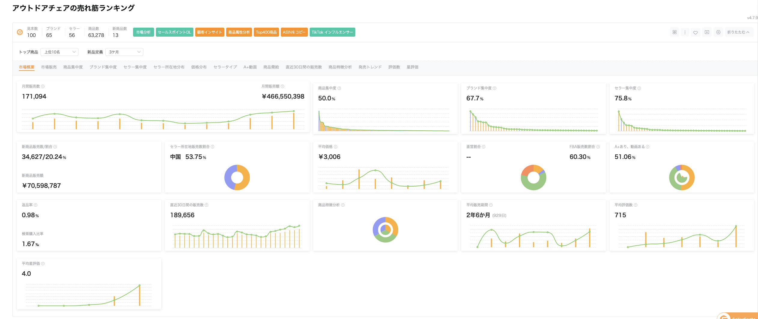
Task: Click the 顧客インサイト button
Action: tap(210, 32)
